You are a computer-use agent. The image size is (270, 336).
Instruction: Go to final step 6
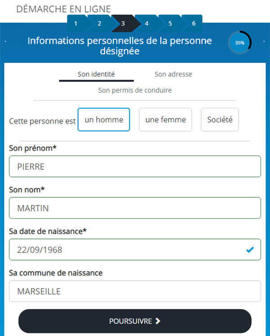[194, 23]
